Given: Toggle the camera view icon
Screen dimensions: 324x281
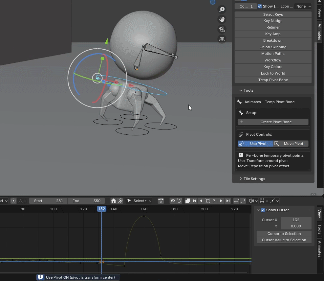Looking at the screenshot, I should [222, 29].
